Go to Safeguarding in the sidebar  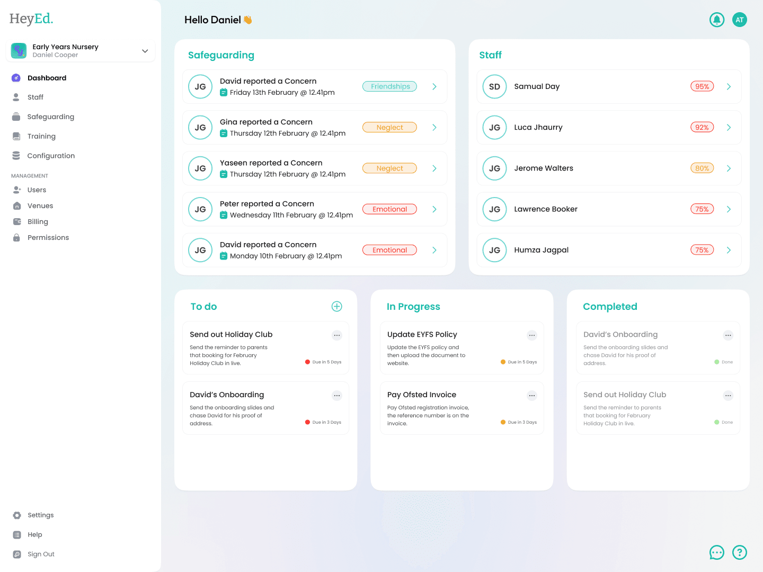tap(50, 117)
